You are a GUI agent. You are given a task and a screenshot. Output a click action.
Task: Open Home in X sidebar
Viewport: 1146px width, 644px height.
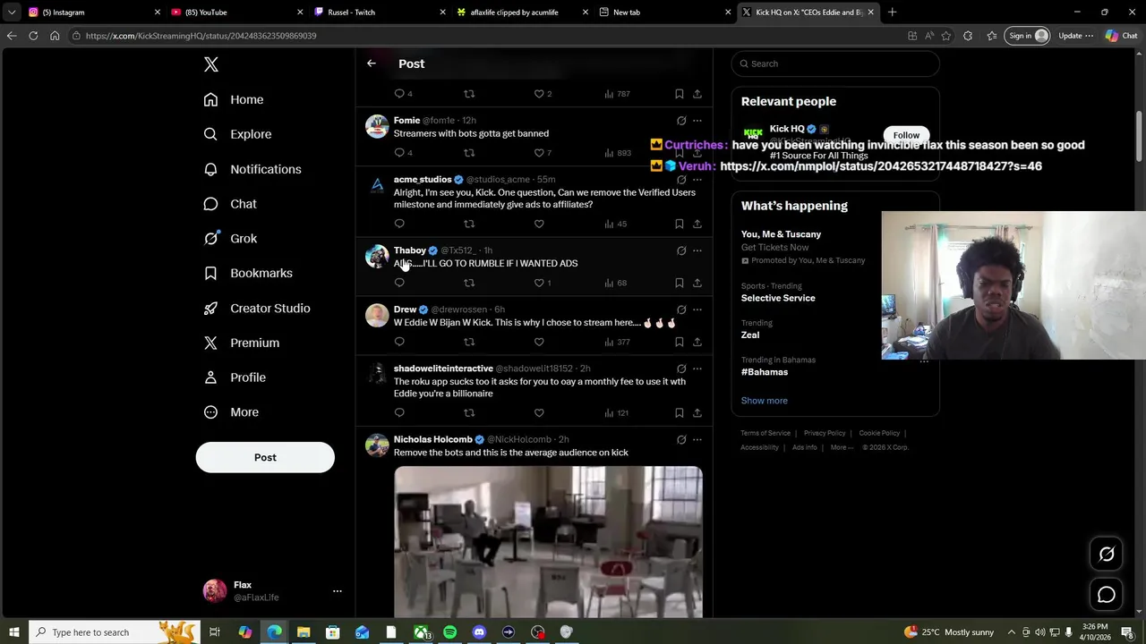234,99
